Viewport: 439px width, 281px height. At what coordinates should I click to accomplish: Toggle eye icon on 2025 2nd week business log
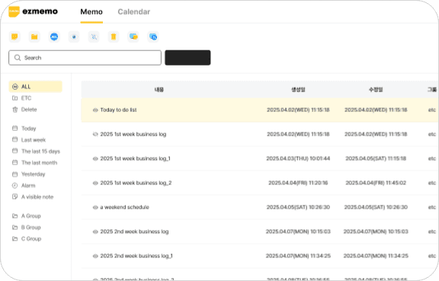[95, 232]
